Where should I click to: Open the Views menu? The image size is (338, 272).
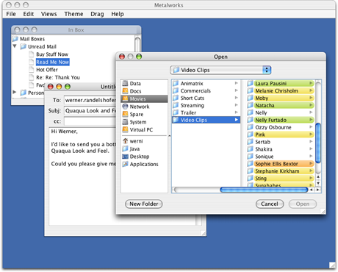click(48, 14)
